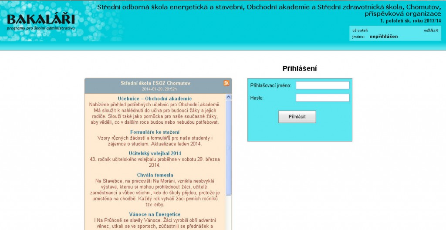Click the Přihlásit button
The height and width of the screenshot is (230, 446).
coord(297,117)
